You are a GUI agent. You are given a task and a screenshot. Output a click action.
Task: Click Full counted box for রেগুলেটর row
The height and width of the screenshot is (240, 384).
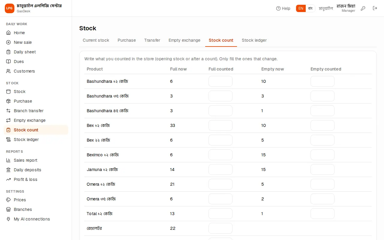coord(220,228)
